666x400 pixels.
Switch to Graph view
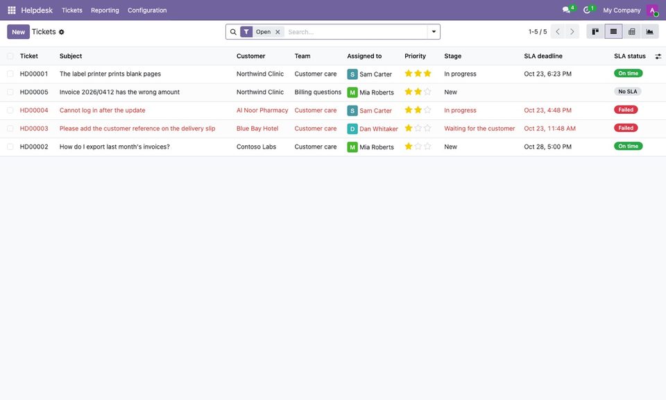(x=650, y=32)
